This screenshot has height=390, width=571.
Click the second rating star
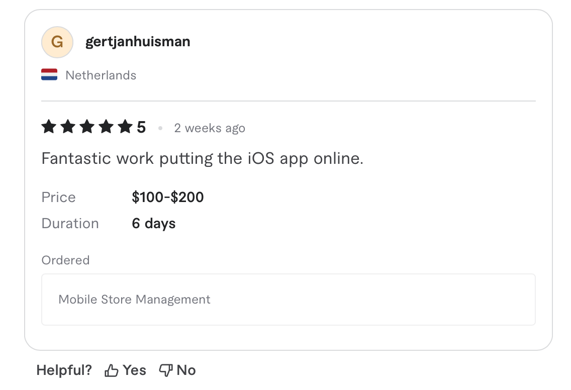(x=67, y=127)
